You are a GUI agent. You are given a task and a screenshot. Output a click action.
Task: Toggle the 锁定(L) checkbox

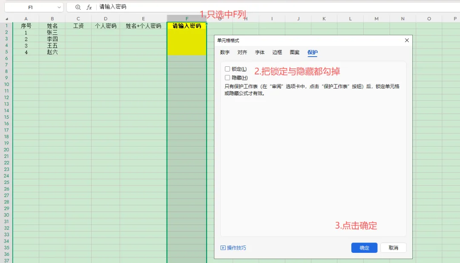point(227,69)
